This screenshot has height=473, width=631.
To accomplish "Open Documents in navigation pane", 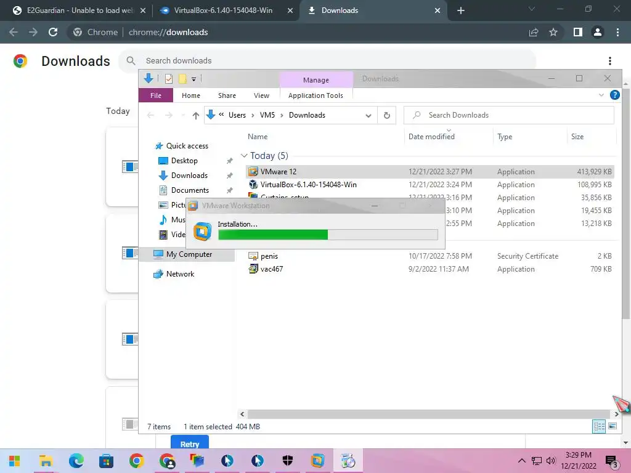I will tap(190, 190).
